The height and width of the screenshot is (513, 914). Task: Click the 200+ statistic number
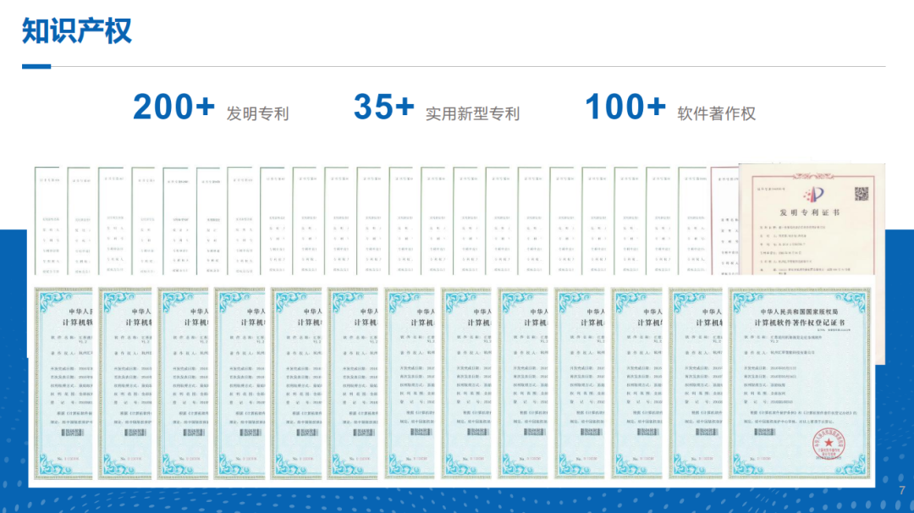coord(172,107)
